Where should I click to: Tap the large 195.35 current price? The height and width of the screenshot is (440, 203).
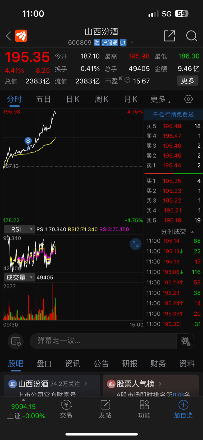click(x=27, y=57)
